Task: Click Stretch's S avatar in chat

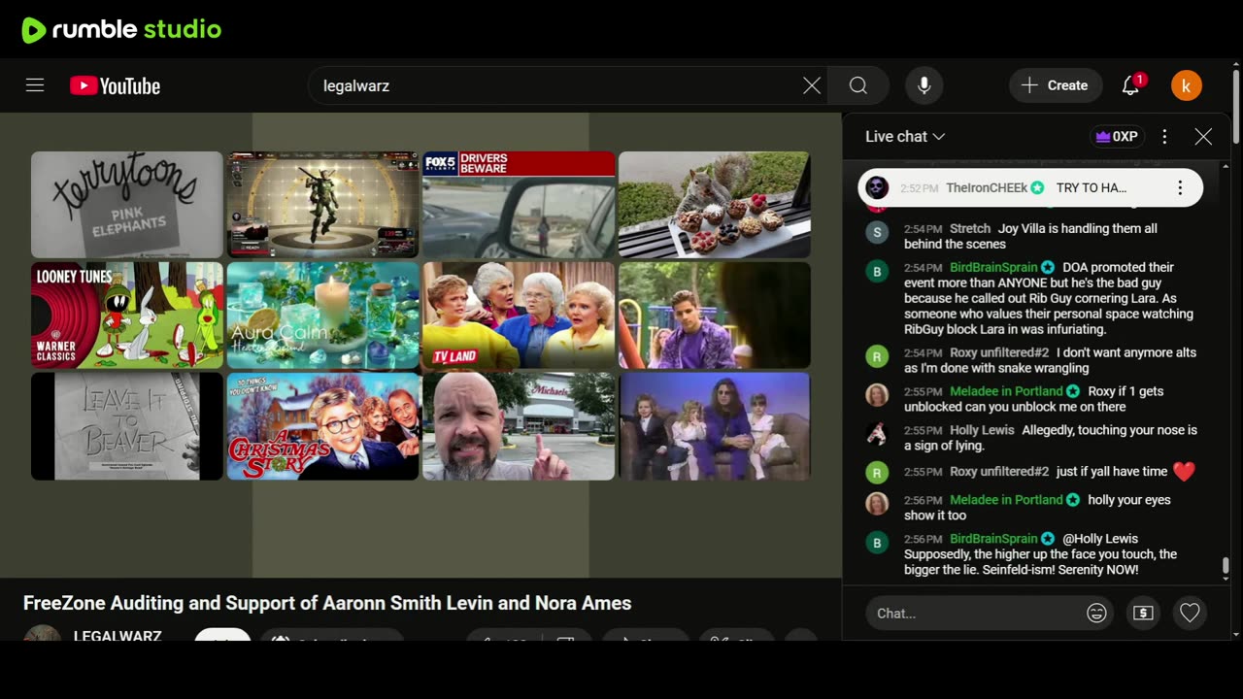Action: click(877, 232)
